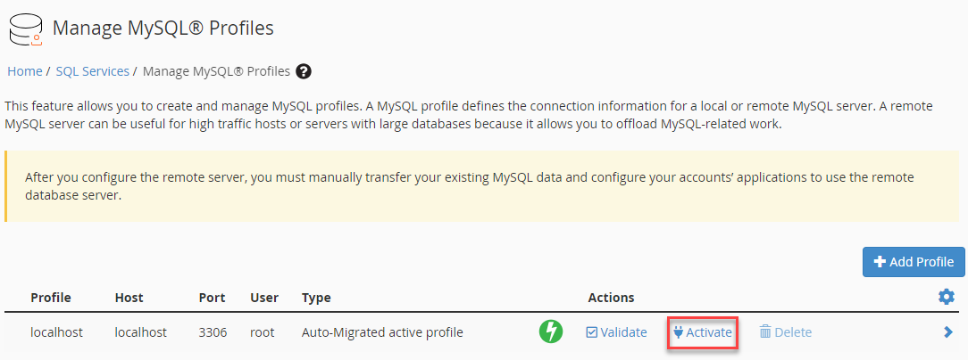Go to Home breadcrumb link
The image size is (968, 360).
coord(25,71)
